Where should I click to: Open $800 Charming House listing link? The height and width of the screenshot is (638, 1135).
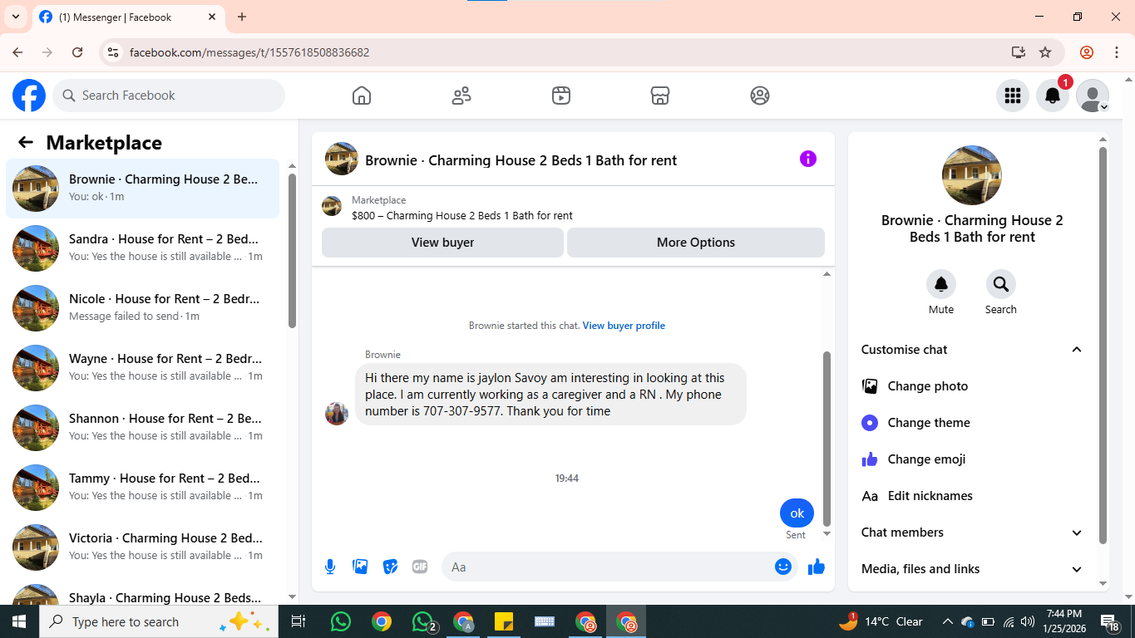point(462,215)
